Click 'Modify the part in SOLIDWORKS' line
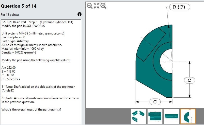 (x=23, y=26)
